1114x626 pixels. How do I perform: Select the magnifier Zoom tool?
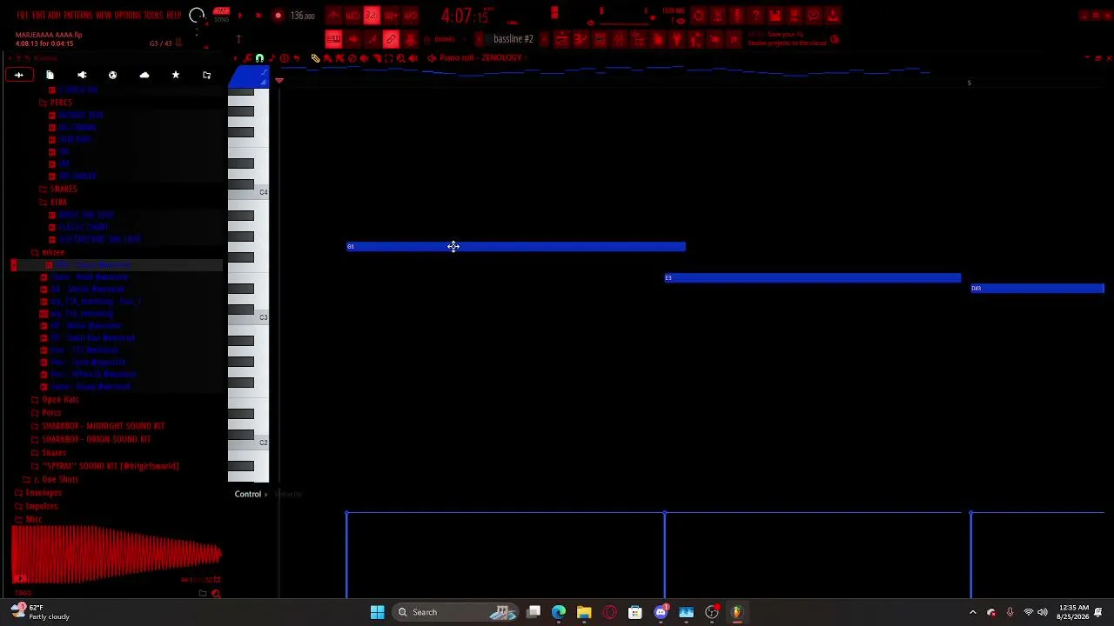400,58
